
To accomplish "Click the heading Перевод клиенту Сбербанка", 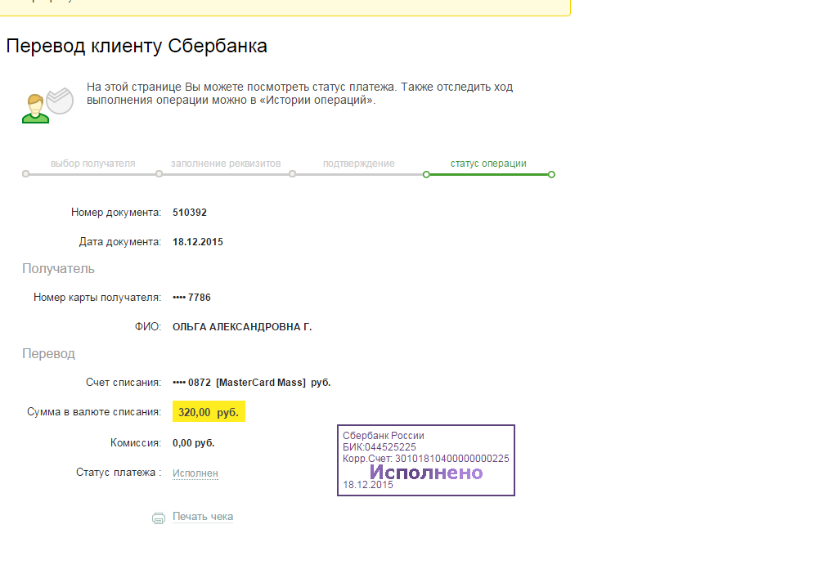I will point(137,46).
